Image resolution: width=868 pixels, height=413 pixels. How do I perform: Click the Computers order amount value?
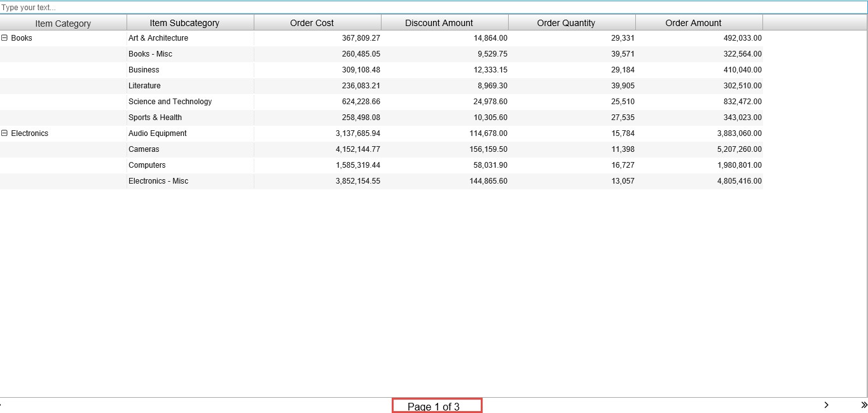coord(739,165)
